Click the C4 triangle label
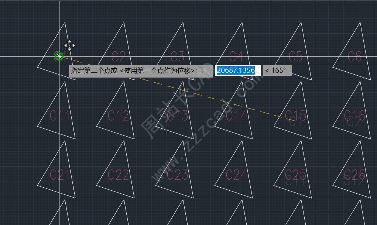The image size is (377, 225). point(236,57)
